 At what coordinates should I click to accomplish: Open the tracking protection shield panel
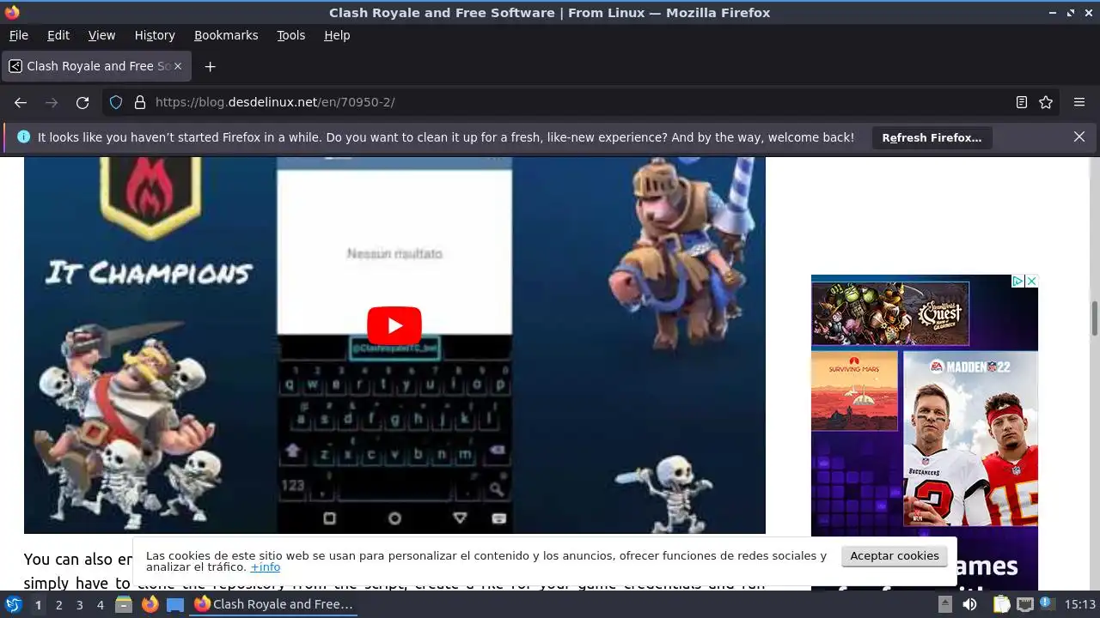point(116,102)
